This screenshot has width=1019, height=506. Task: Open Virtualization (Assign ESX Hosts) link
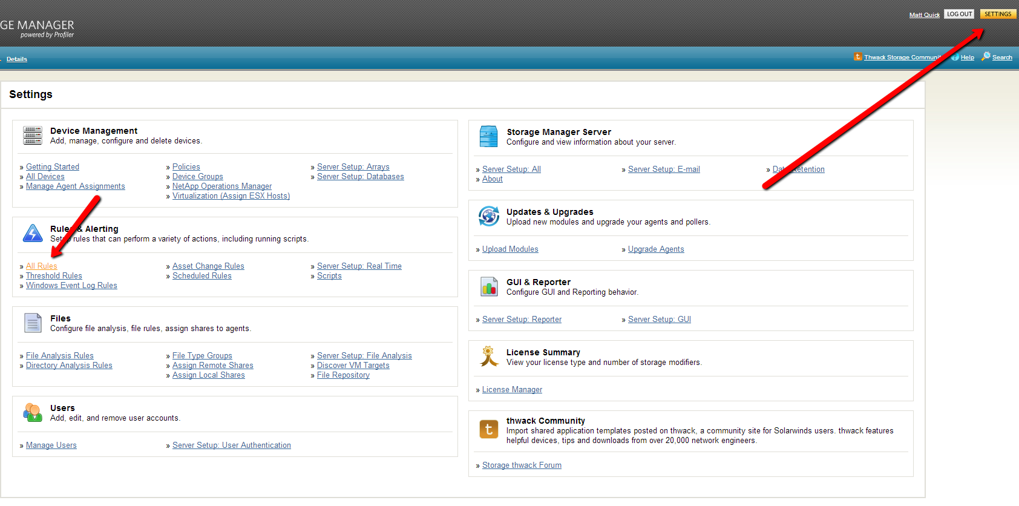[x=231, y=196]
